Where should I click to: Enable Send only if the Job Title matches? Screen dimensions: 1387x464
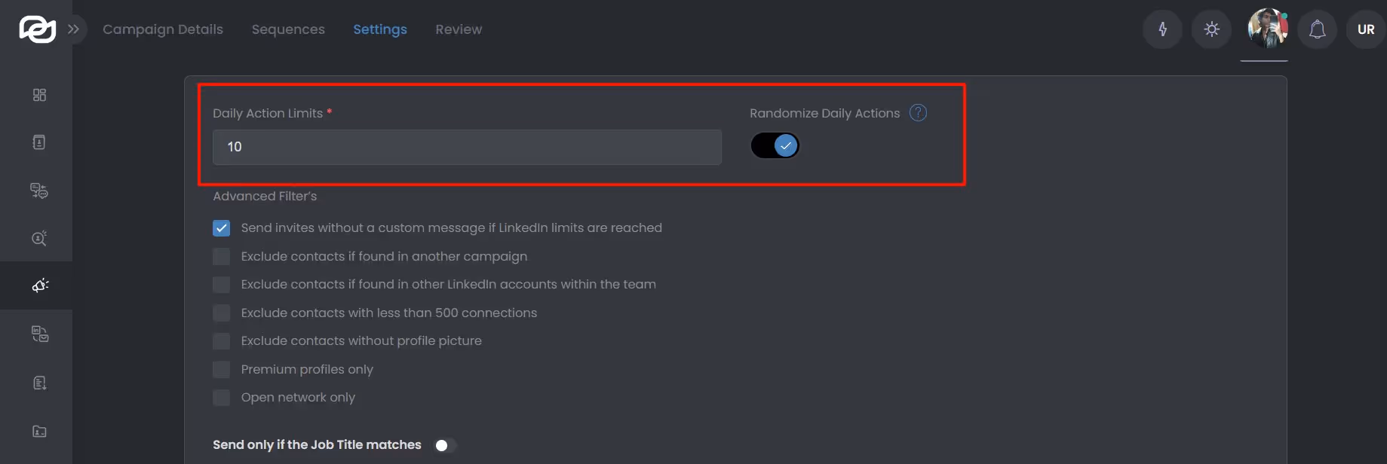(x=445, y=445)
